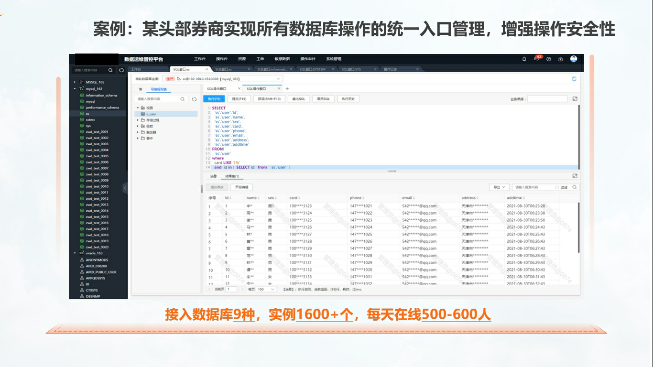Click the result search magnifier icon
This screenshot has height=367, width=653.
point(574,187)
